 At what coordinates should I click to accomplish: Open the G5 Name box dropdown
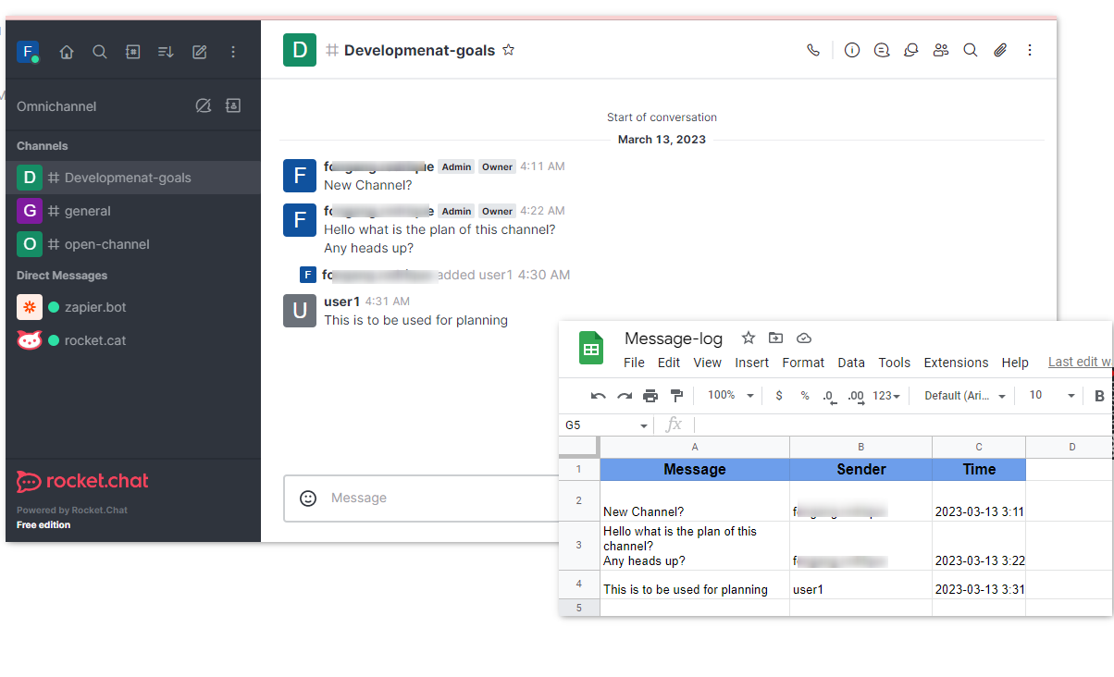pos(644,425)
